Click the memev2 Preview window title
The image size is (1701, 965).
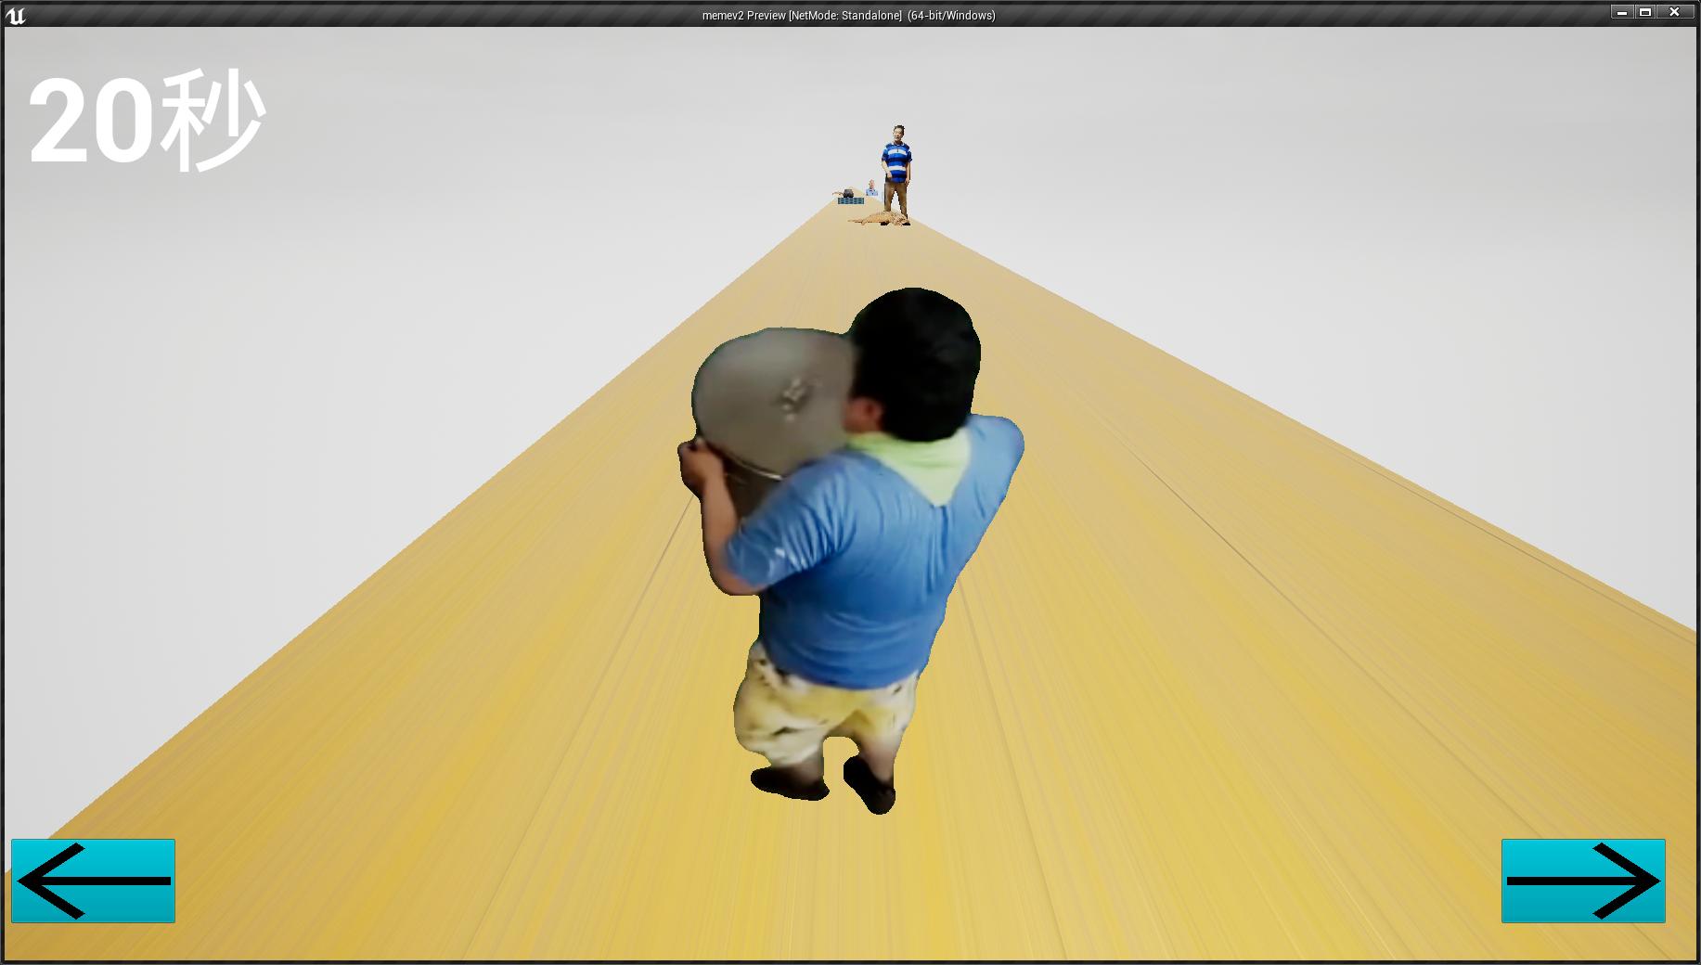848,15
